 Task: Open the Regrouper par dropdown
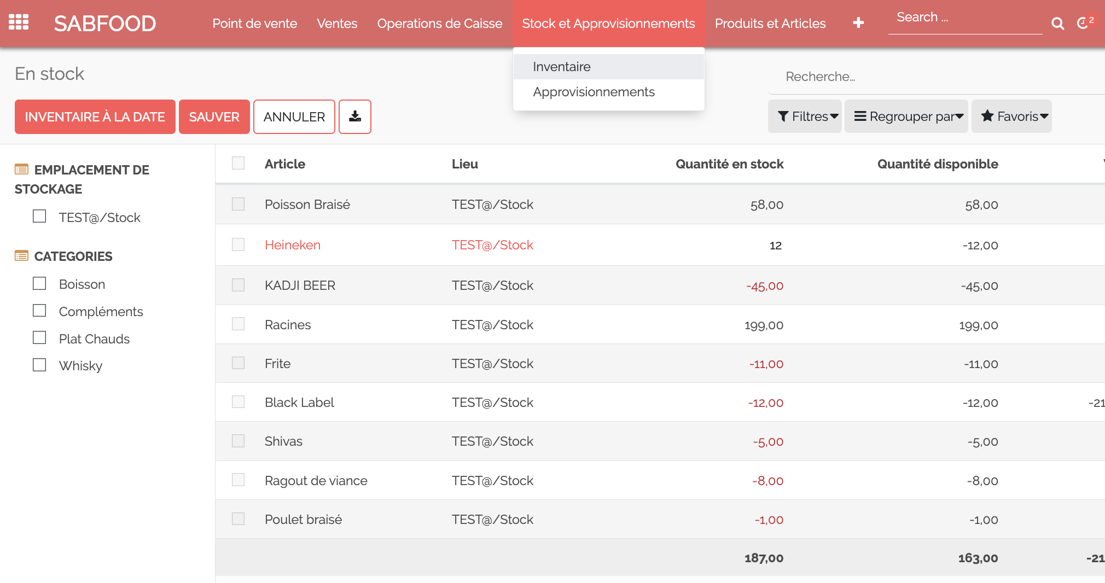click(x=906, y=116)
